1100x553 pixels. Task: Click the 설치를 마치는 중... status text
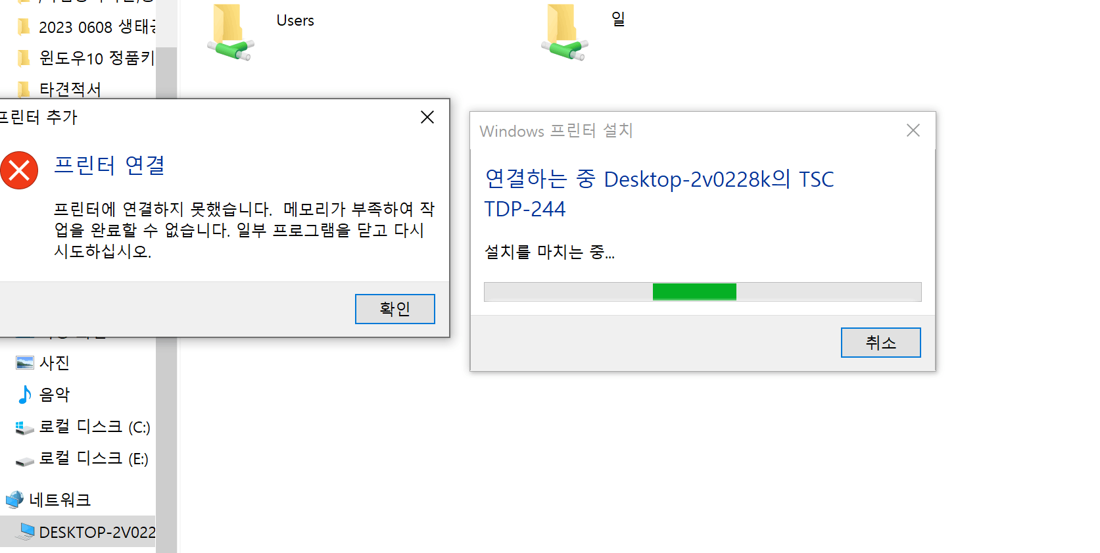(550, 252)
